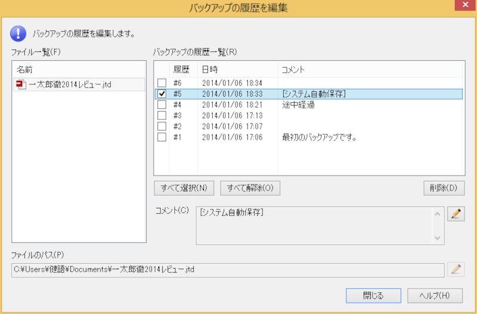Click the すべて選択(N) button
Image resolution: width=477 pixels, height=314 pixels.
coord(184,188)
